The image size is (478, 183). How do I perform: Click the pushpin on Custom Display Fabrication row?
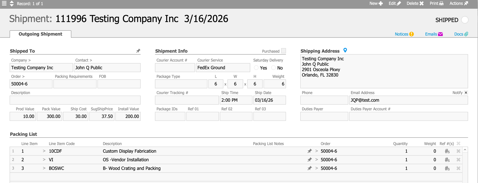pyautogui.click(x=309, y=151)
